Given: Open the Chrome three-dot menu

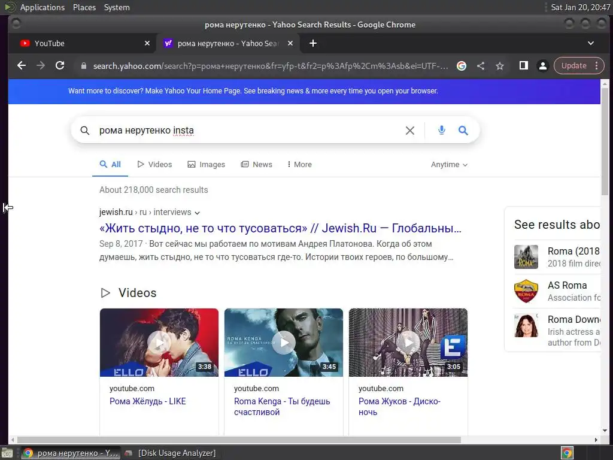Looking at the screenshot, I should (597, 66).
